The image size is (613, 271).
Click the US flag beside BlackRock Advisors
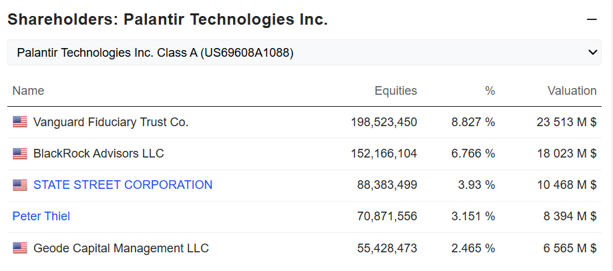click(x=20, y=154)
